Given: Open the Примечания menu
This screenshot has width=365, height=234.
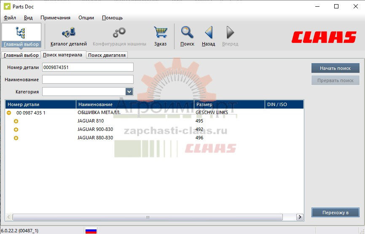Looking at the screenshot, I should pyautogui.click(x=55, y=18).
